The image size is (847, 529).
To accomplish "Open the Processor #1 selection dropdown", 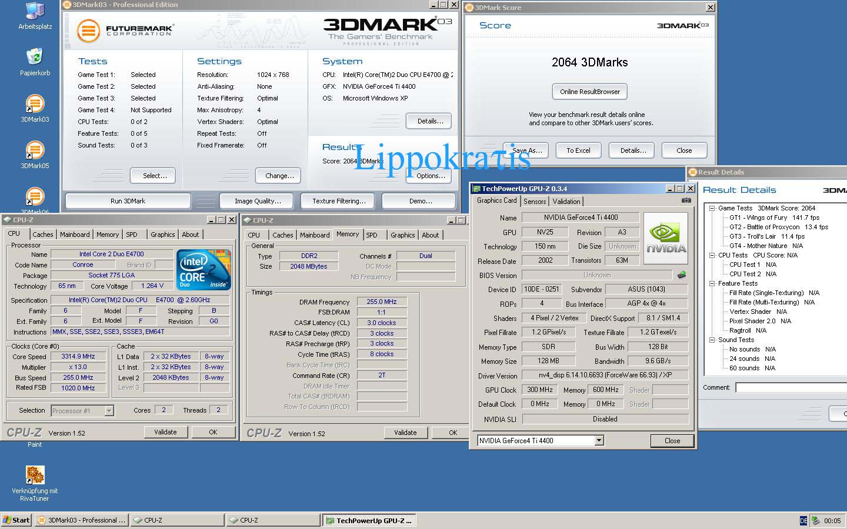I will coord(109,410).
